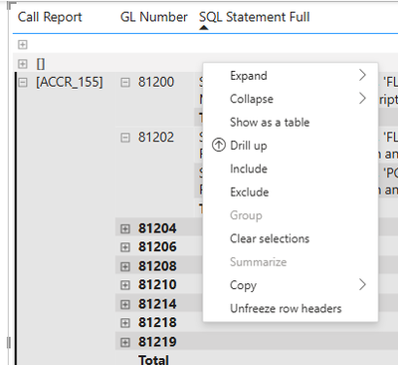Choose Exclude from the menu

pos(291,192)
